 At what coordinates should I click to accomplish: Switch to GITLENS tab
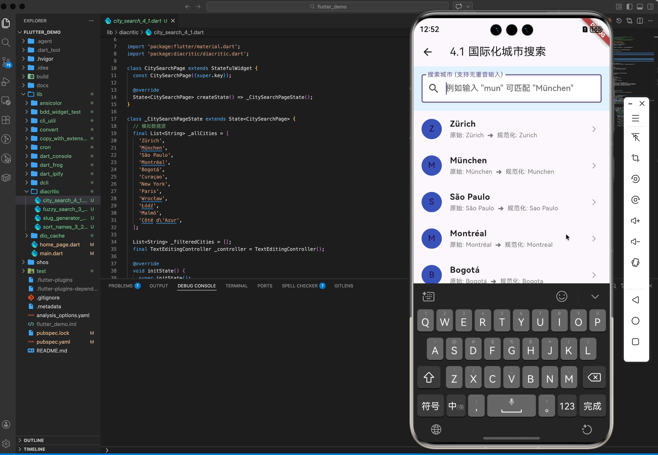click(344, 286)
